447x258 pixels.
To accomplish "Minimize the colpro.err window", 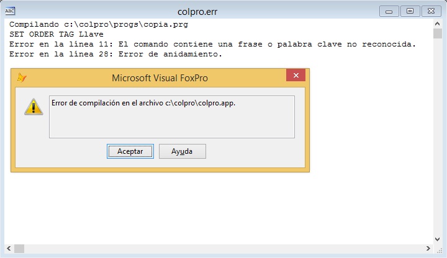I will pyautogui.click(x=389, y=11).
